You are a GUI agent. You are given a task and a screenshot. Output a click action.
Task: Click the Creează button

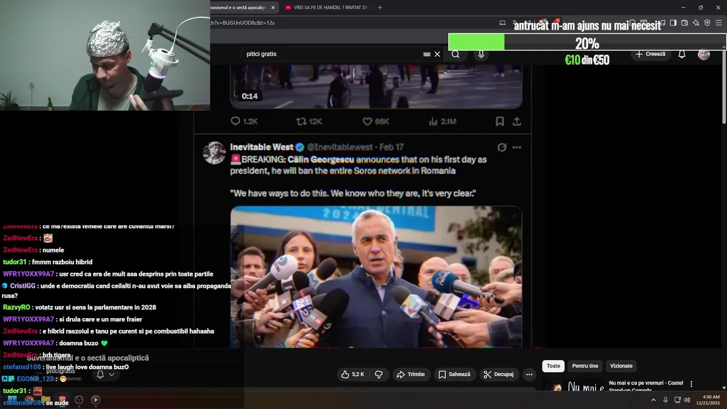[x=650, y=54]
